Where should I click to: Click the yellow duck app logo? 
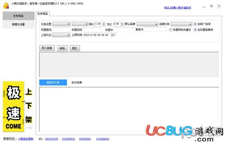(6, 6)
